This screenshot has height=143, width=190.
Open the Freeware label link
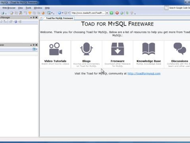(x=118, y=61)
